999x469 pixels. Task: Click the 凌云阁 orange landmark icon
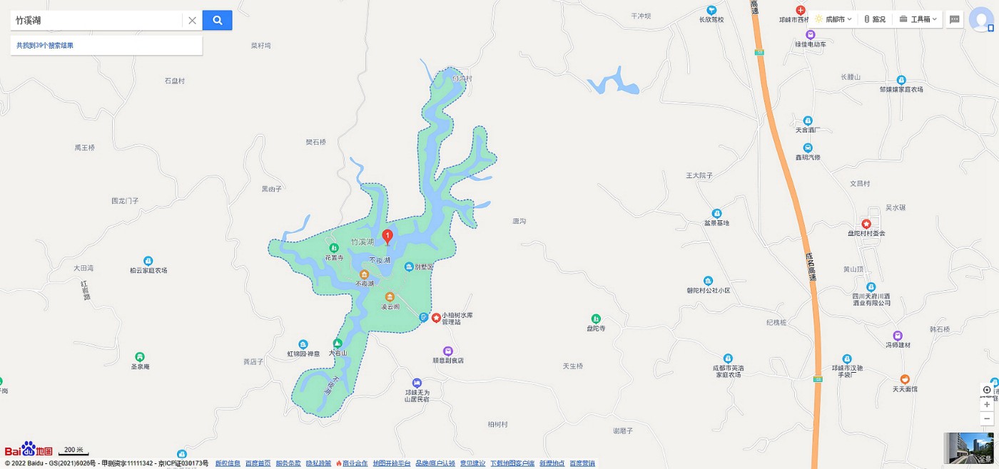coord(390,297)
